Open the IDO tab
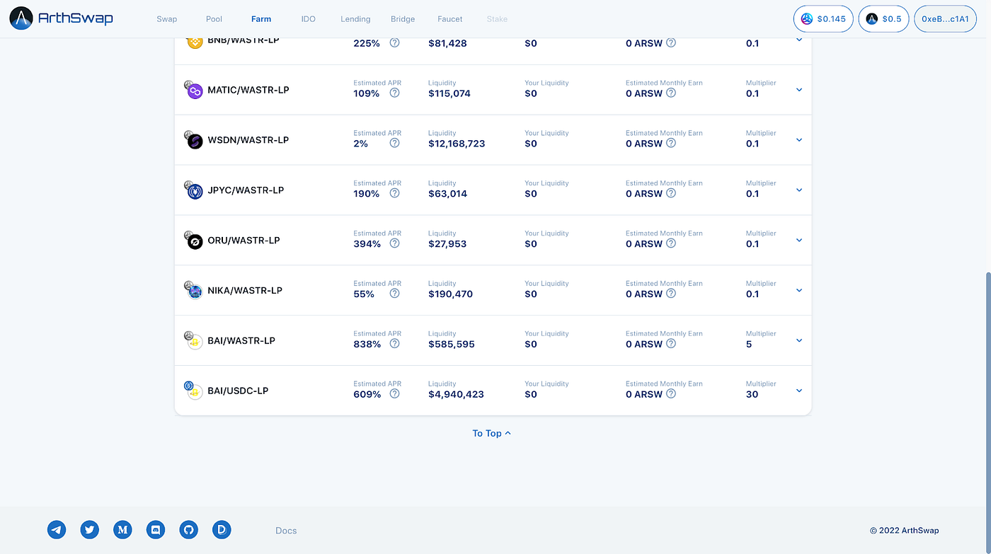991x554 pixels. [309, 19]
